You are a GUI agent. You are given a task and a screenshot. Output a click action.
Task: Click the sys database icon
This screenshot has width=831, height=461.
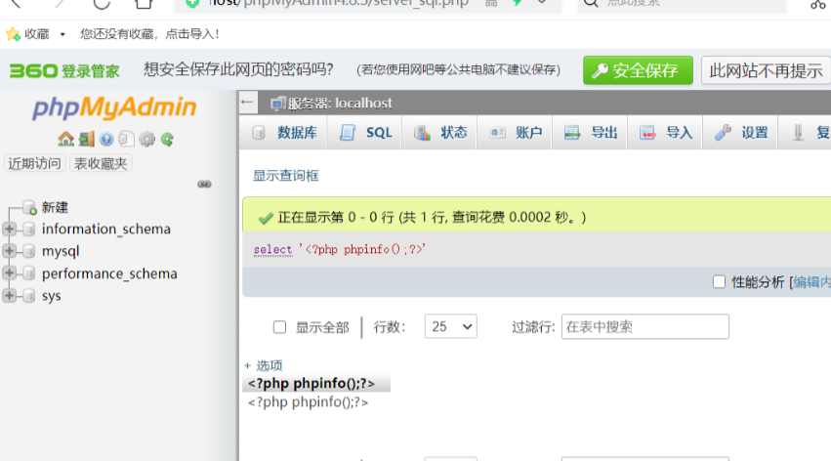click(29, 295)
